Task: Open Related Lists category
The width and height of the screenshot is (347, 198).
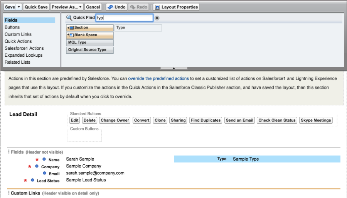Action: 17,62
